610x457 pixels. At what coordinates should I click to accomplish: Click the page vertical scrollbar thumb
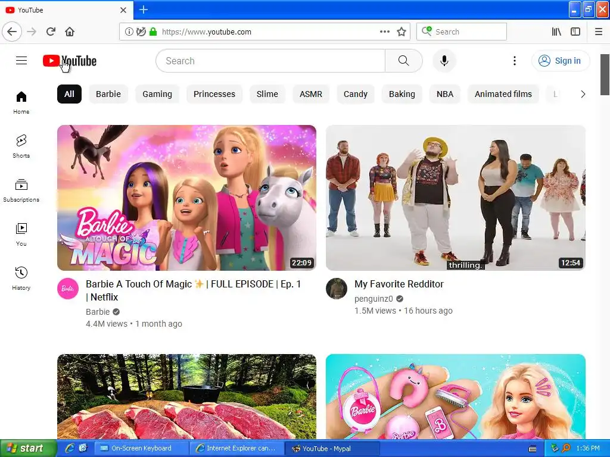(x=605, y=74)
